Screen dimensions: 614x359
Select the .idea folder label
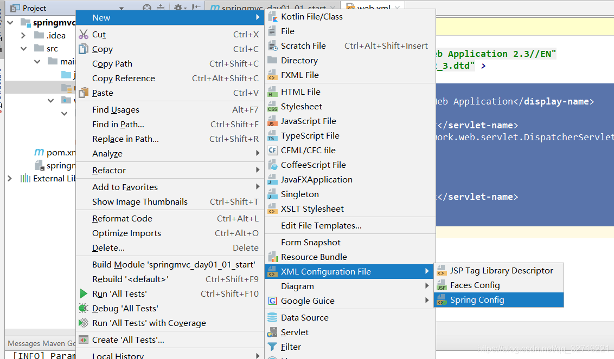(56, 36)
